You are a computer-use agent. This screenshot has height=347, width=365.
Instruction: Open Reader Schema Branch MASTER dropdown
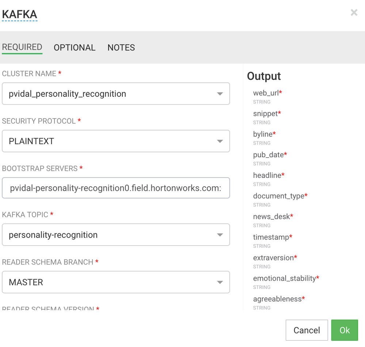(116, 282)
